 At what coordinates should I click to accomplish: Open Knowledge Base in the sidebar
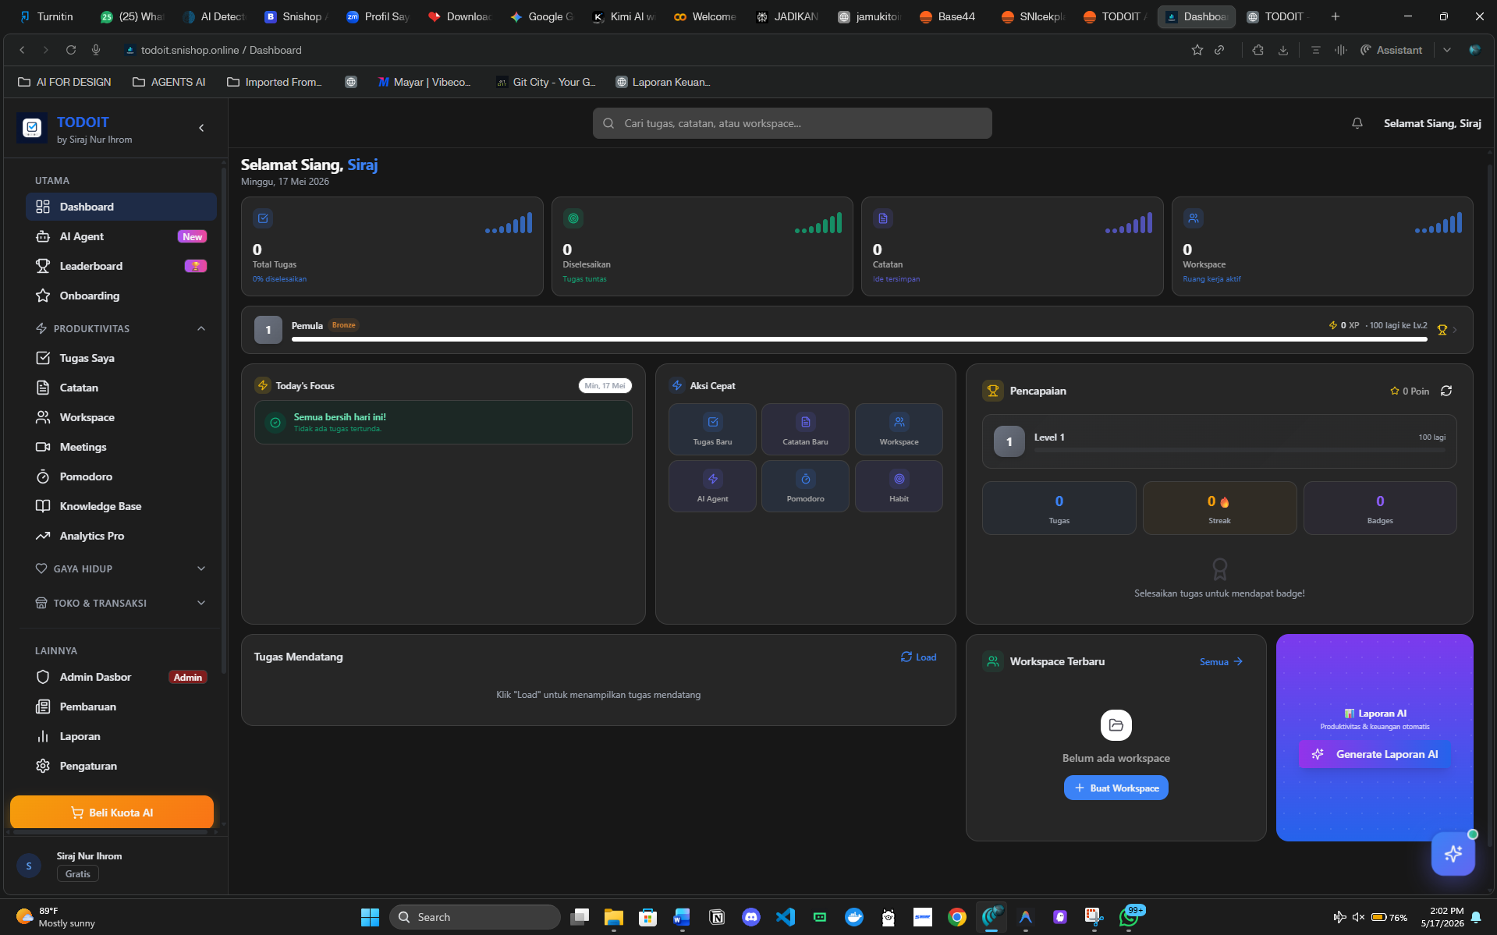(x=121, y=506)
